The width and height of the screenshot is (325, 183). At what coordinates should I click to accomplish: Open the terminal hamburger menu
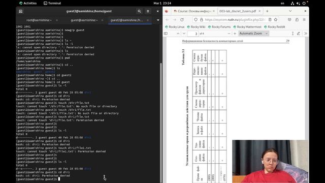click(x=148, y=11)
